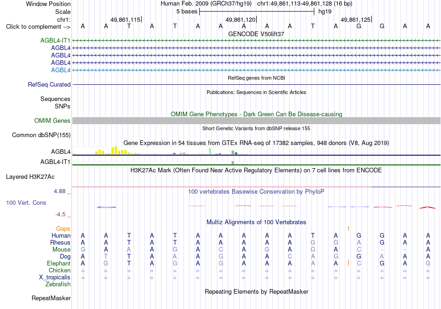The height and width of the screenshot is (309, 441).
Task: Click the '100 Vert. Cons' label
Action: click(26, 202)
